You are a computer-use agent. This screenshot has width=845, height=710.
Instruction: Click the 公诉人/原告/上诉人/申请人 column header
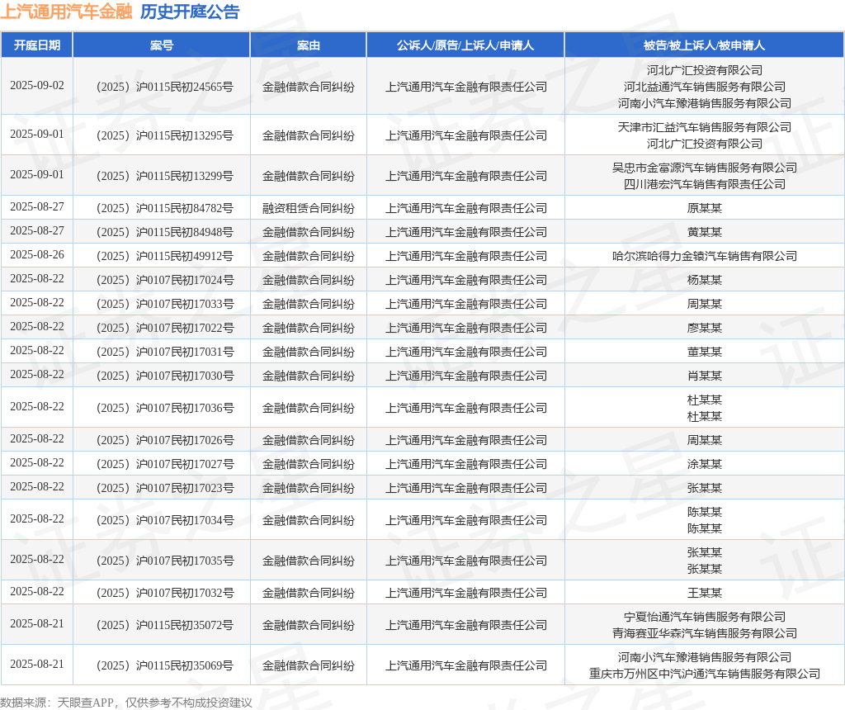pos(465,45)
